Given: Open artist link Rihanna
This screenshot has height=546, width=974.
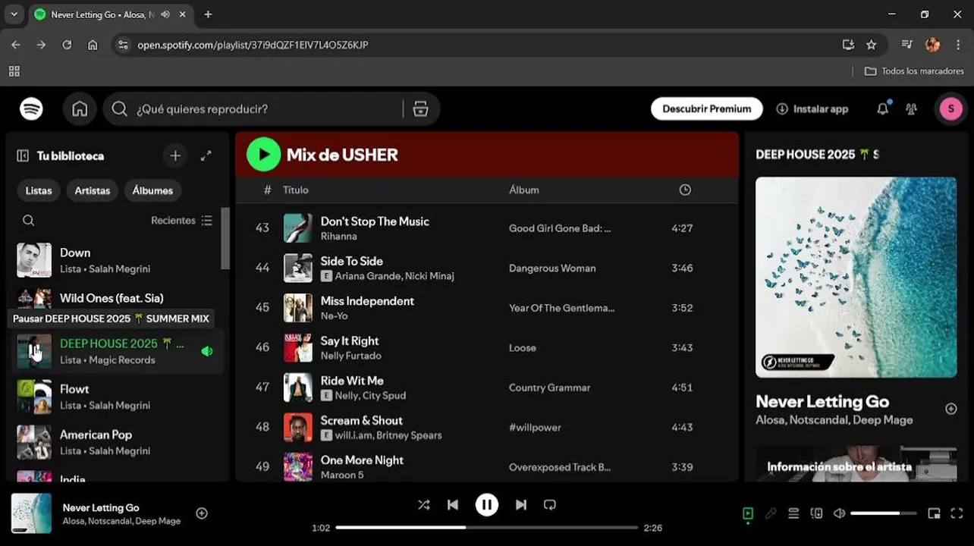Looking at the screenshot, I should pyautogui.click(x=338, y=237).
